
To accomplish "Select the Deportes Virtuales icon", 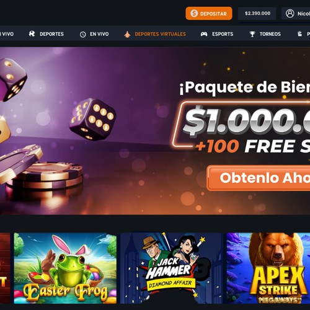I will (127, 34).
